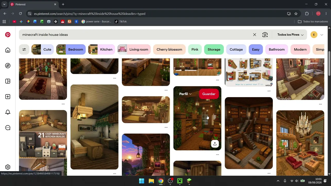Open the Pinterest logo home link
The image size is (331, 186).
click(x=8, y=35)
